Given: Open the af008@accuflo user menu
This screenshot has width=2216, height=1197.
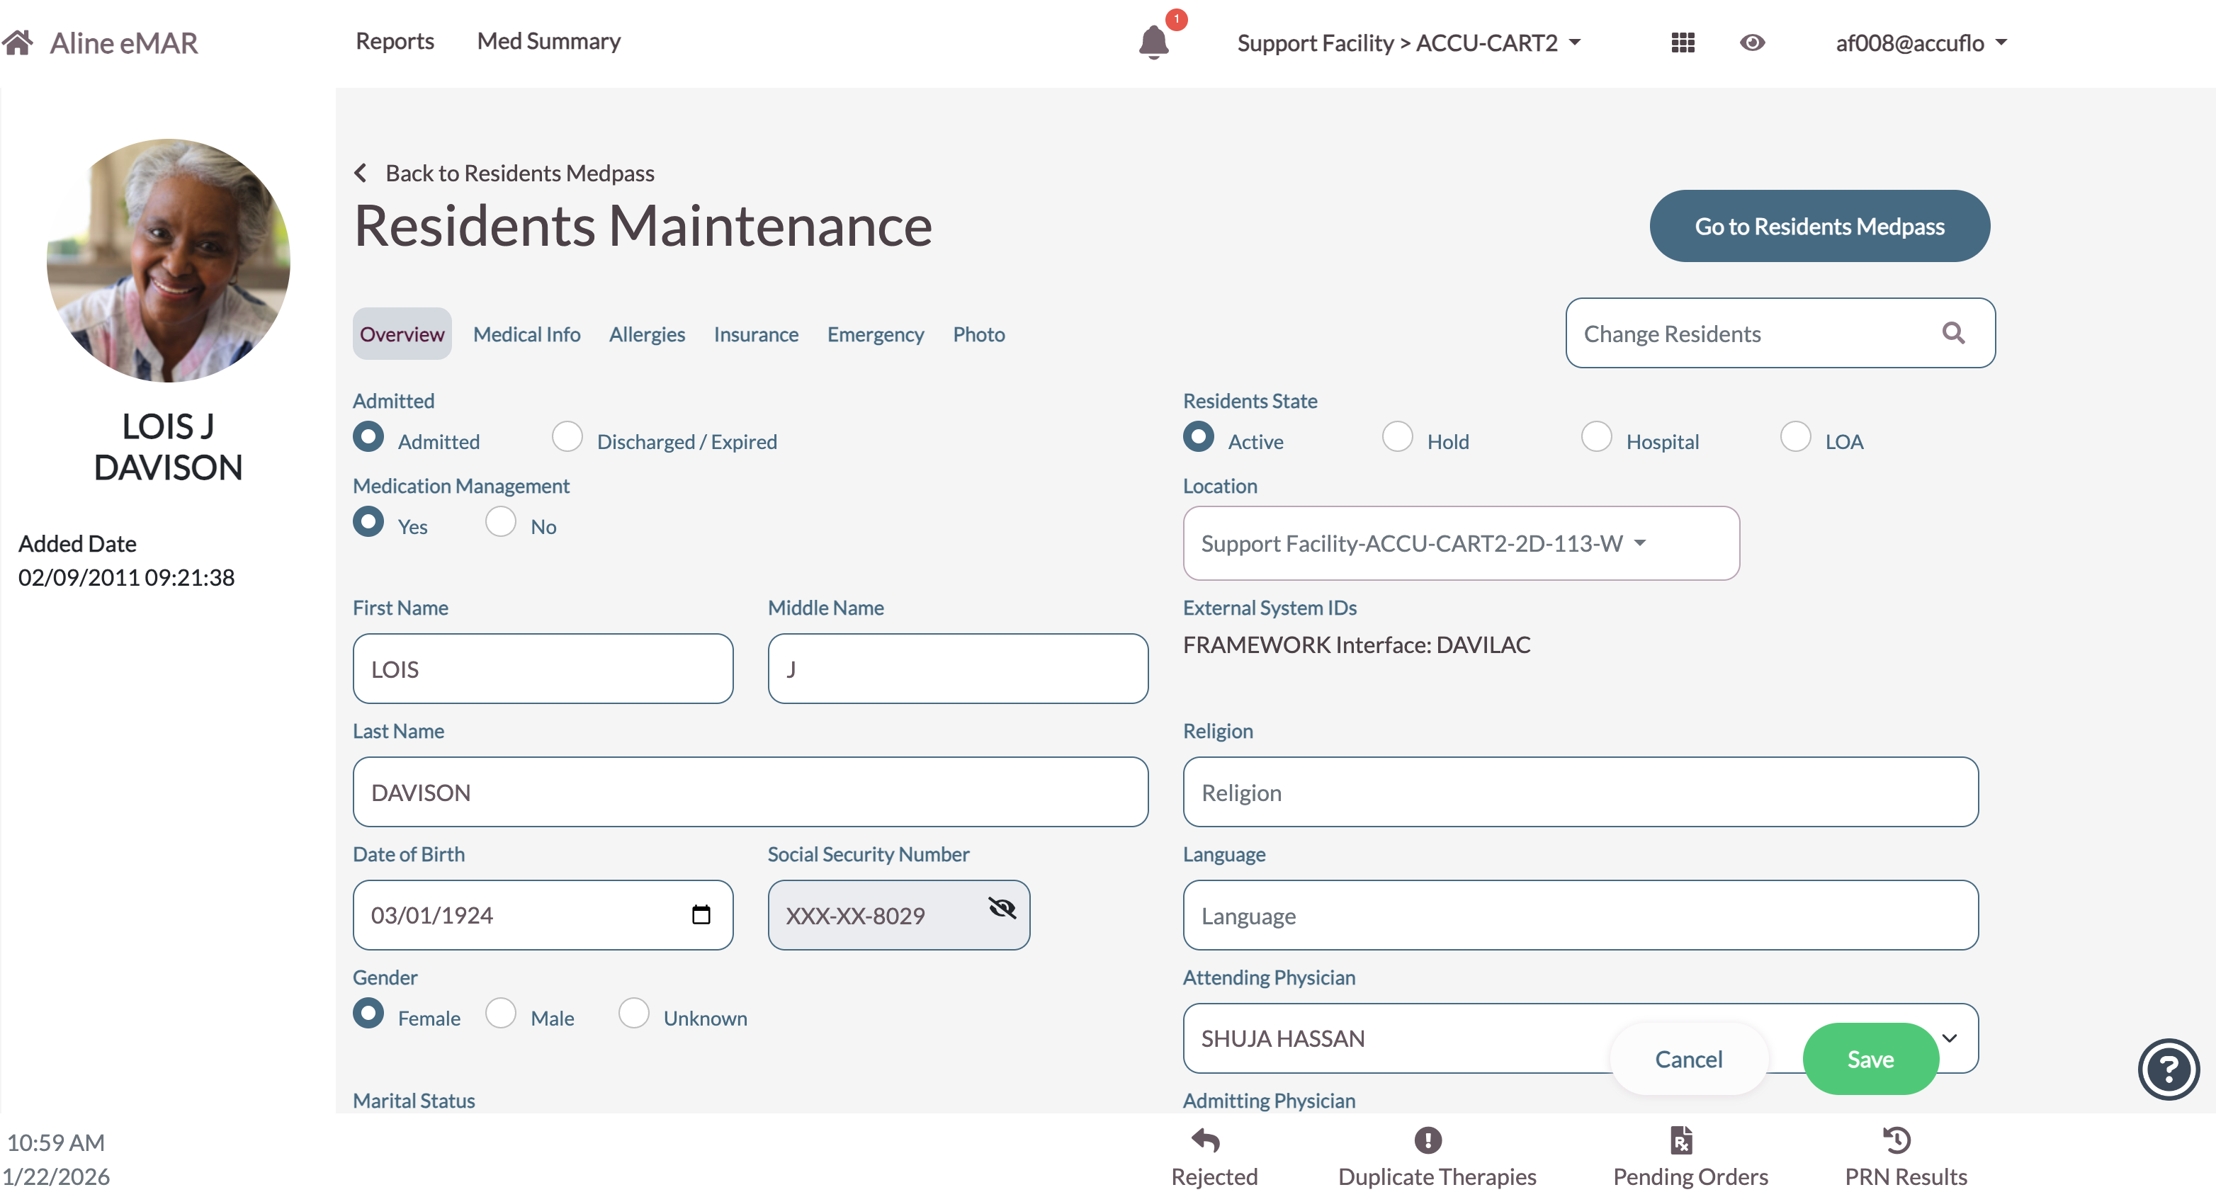Looking at the screenshot, I should (1919, 42).
